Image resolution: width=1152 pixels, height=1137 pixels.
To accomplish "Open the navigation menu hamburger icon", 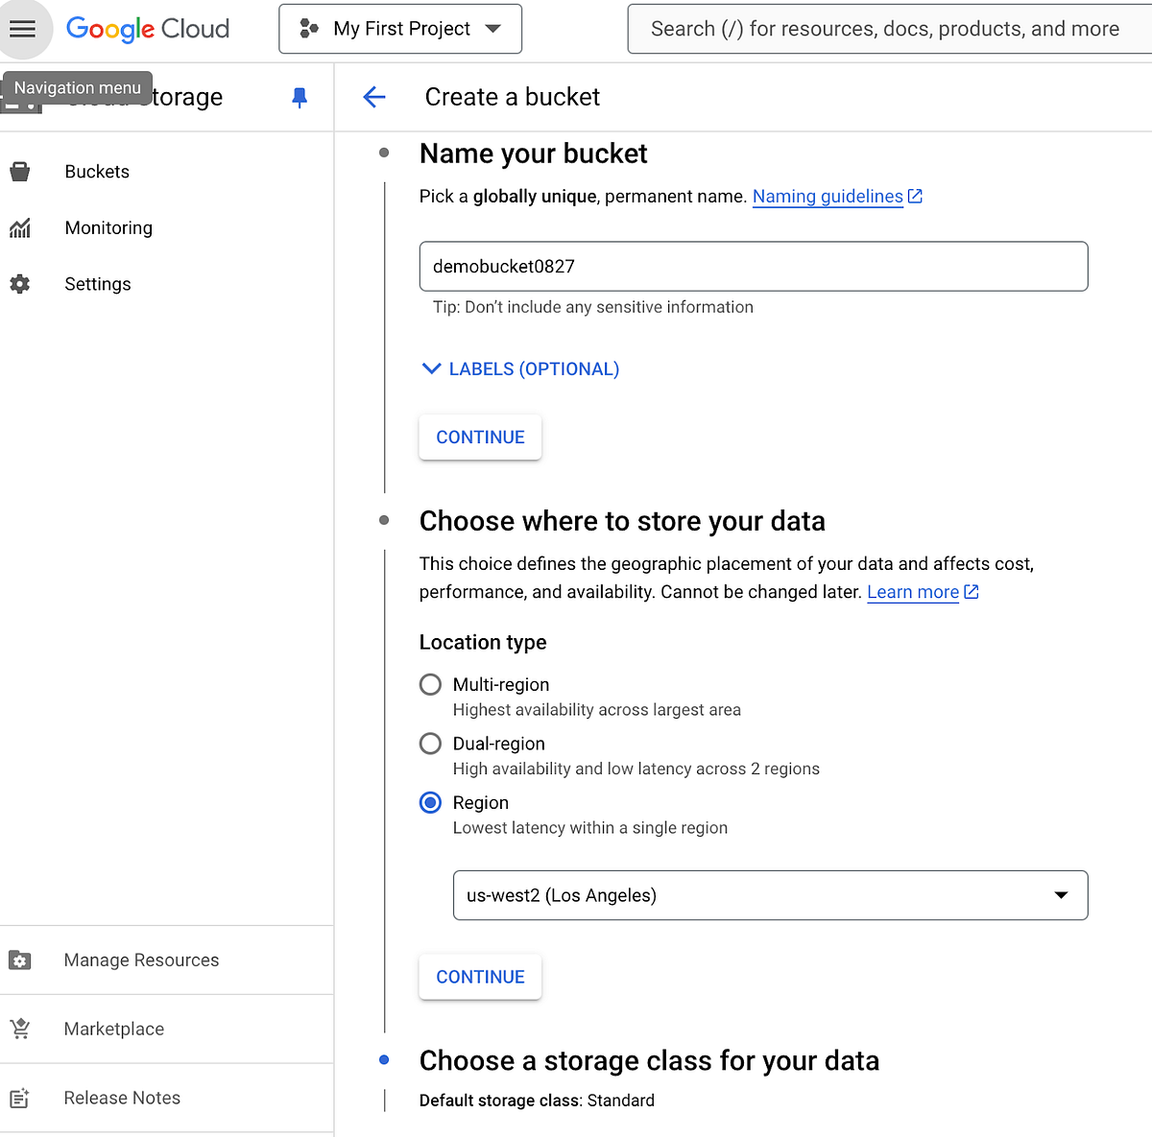I will (24, 29).
